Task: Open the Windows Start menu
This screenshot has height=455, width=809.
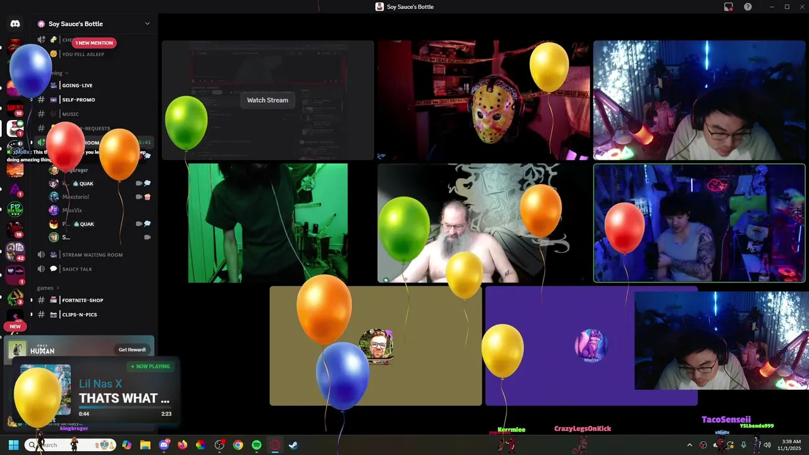Action: (x=13, y=445)
